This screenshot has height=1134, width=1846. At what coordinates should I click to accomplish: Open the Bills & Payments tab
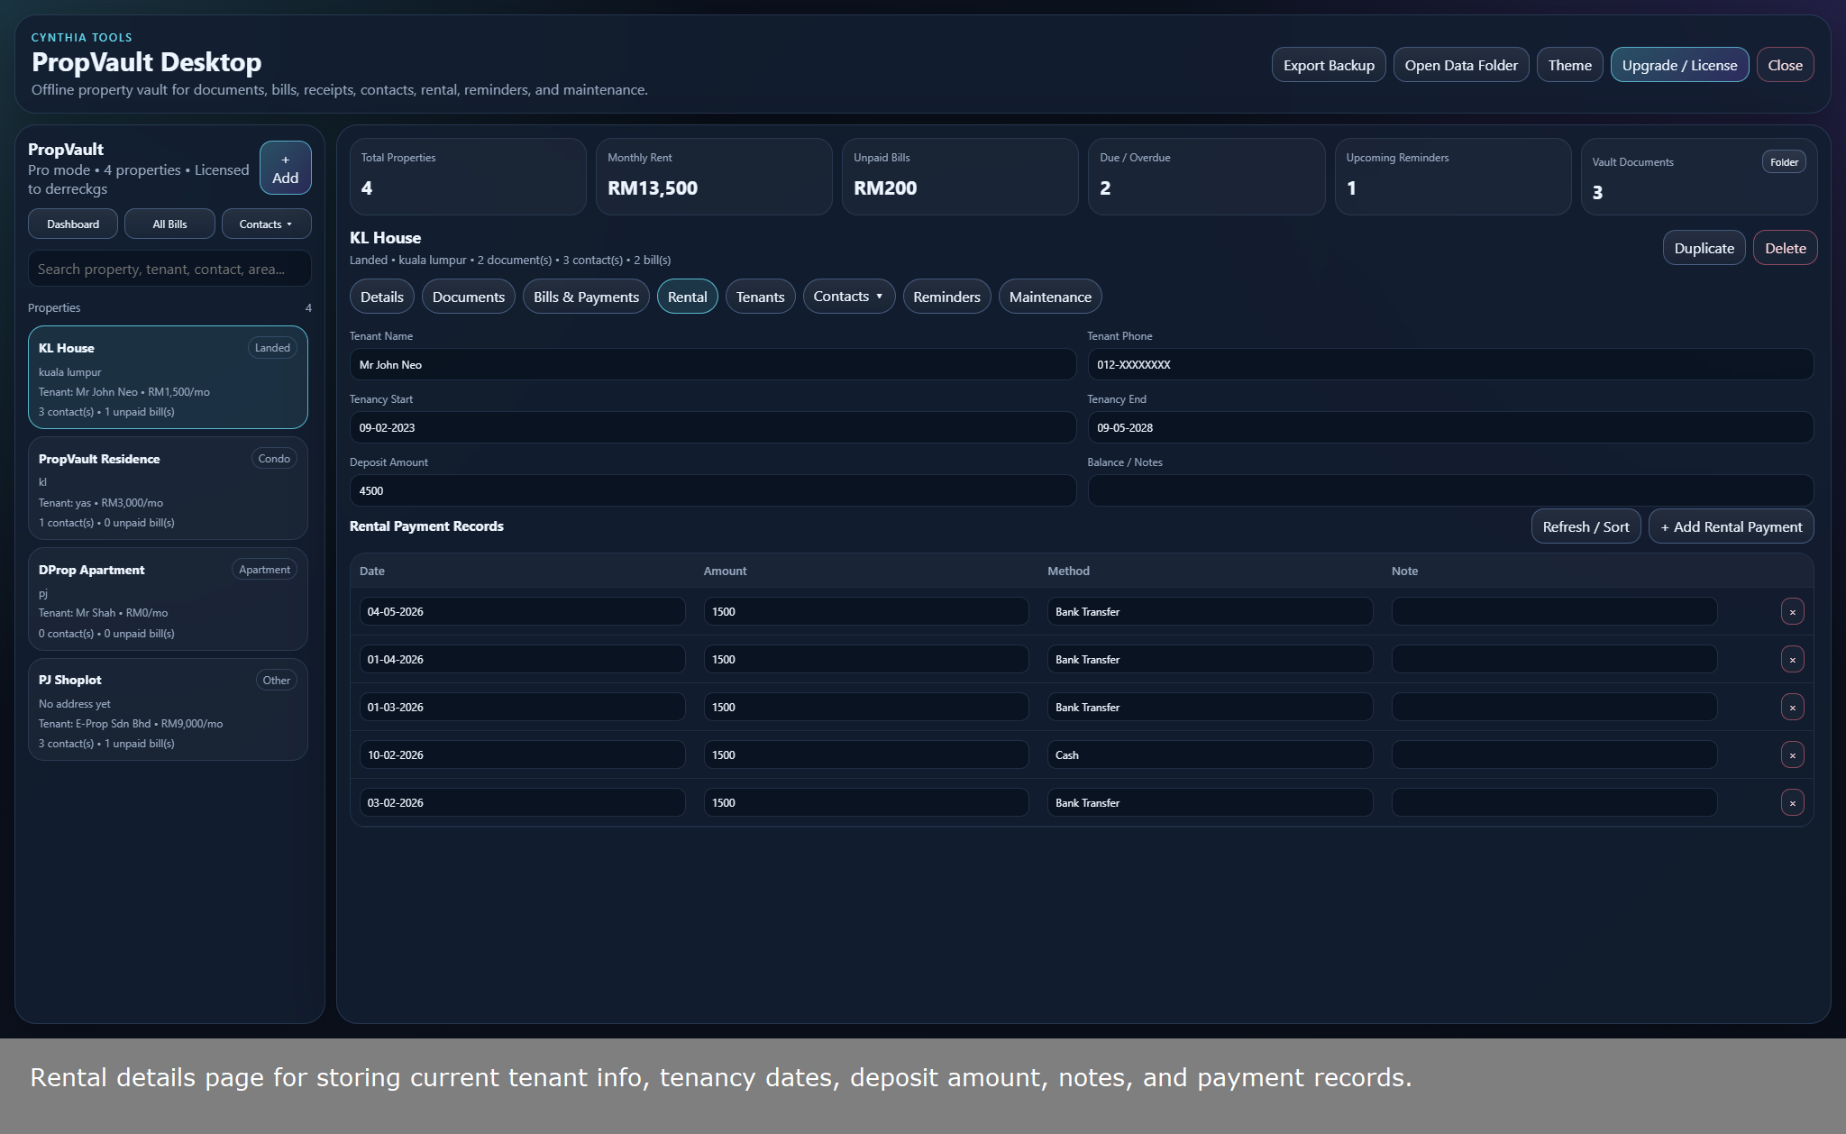tap(586, 297)
